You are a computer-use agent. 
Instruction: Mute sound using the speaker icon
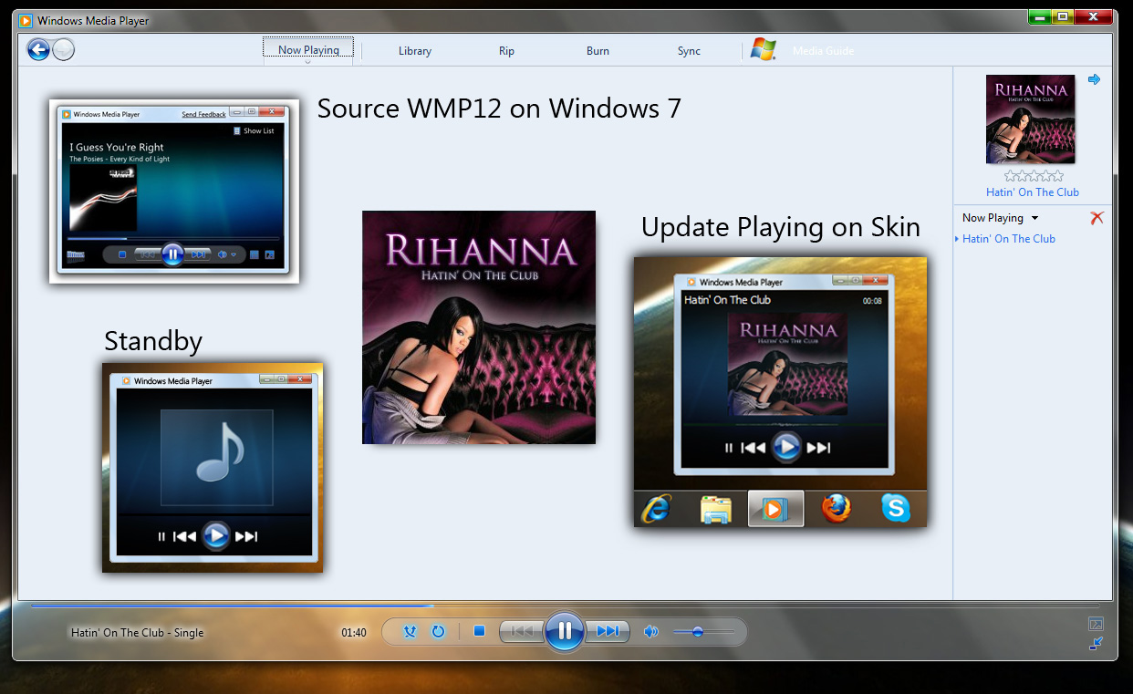click(x=651, y=632)
